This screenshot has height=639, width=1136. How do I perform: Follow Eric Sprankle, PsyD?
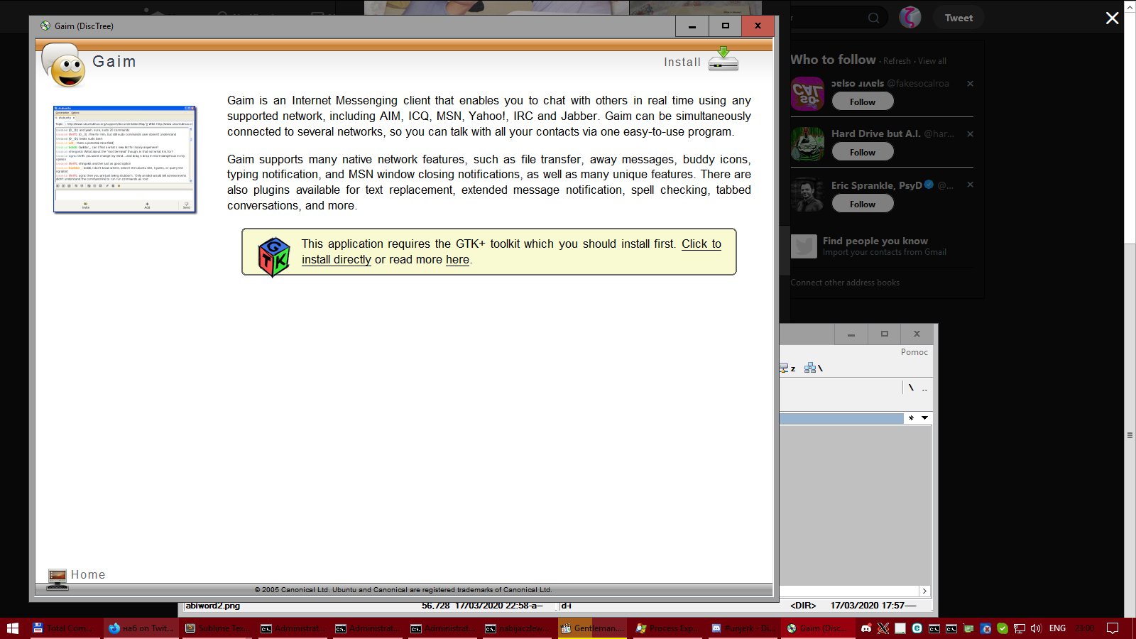(862, 204)
